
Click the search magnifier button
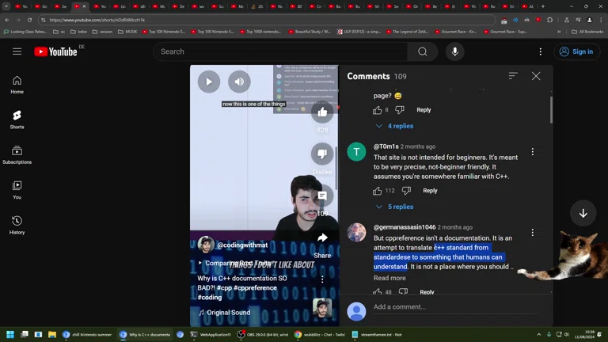tap(422, 51)
